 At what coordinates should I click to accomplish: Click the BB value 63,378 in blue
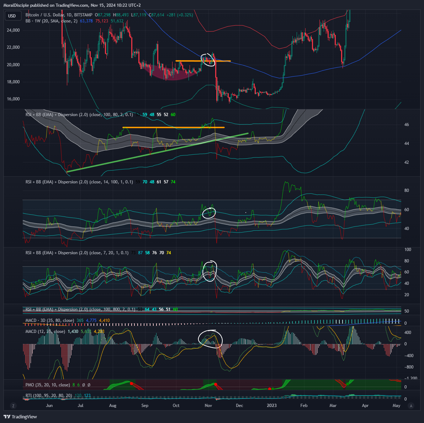coord(86,21)
